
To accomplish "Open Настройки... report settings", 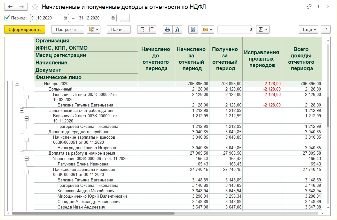I will tap(67, 29).
